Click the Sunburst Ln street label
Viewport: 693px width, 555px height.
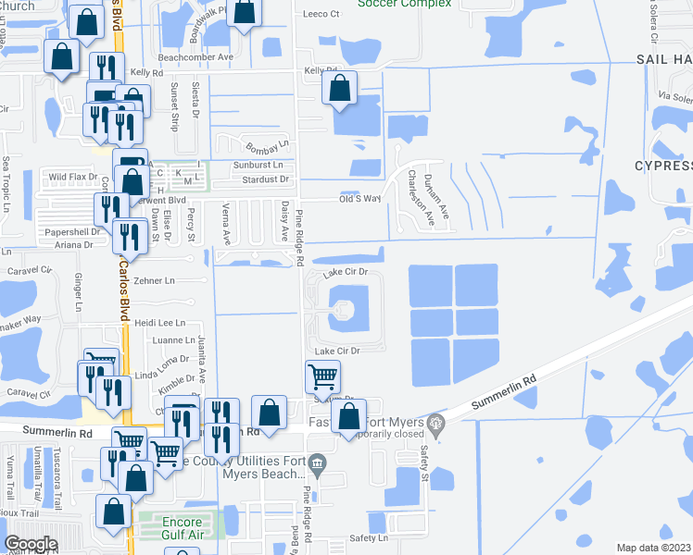(258, 165)
